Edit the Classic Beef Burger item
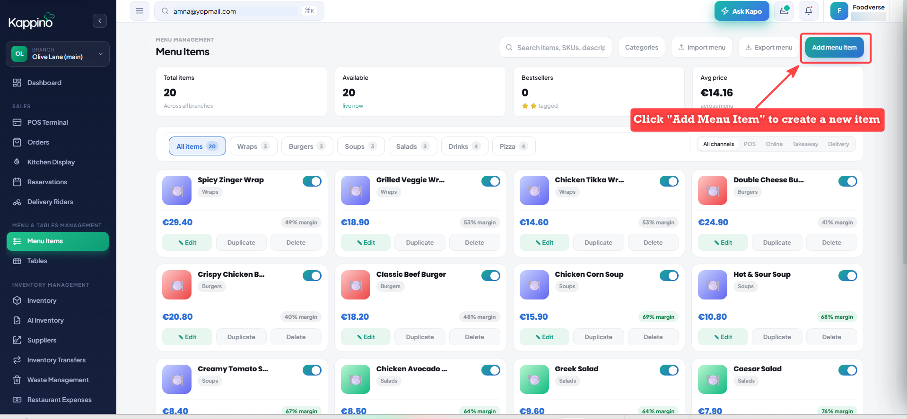This screenshot has height=419, width=907. 366,337
